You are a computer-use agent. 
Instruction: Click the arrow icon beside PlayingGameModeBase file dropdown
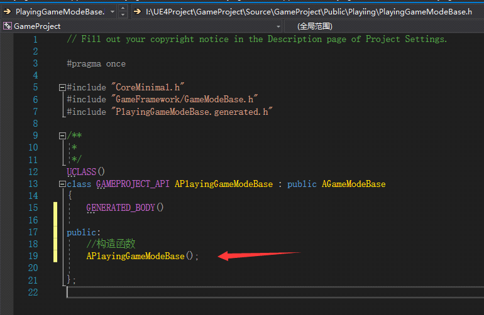pyautogui.click(x=7, y=12)
